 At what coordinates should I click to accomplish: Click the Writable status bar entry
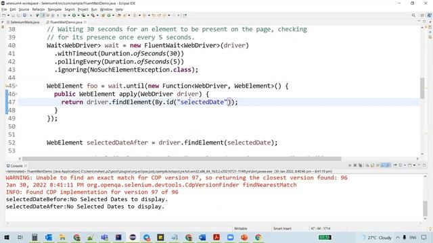point(241,228)
